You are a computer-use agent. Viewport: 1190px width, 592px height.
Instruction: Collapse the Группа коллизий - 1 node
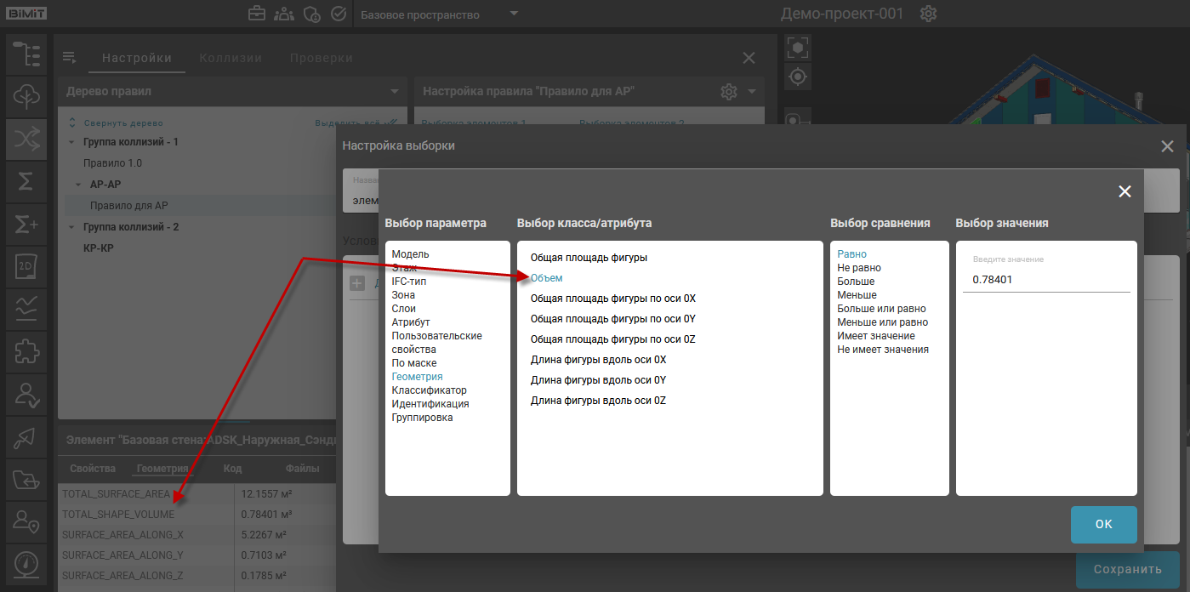(x=72, y=142)
